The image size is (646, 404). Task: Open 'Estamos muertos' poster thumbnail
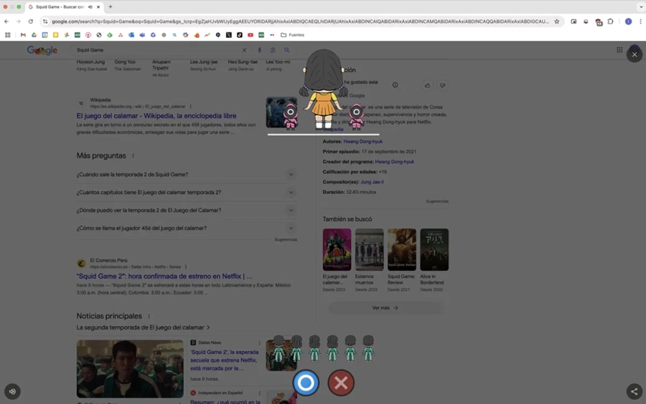click(369, 249)
